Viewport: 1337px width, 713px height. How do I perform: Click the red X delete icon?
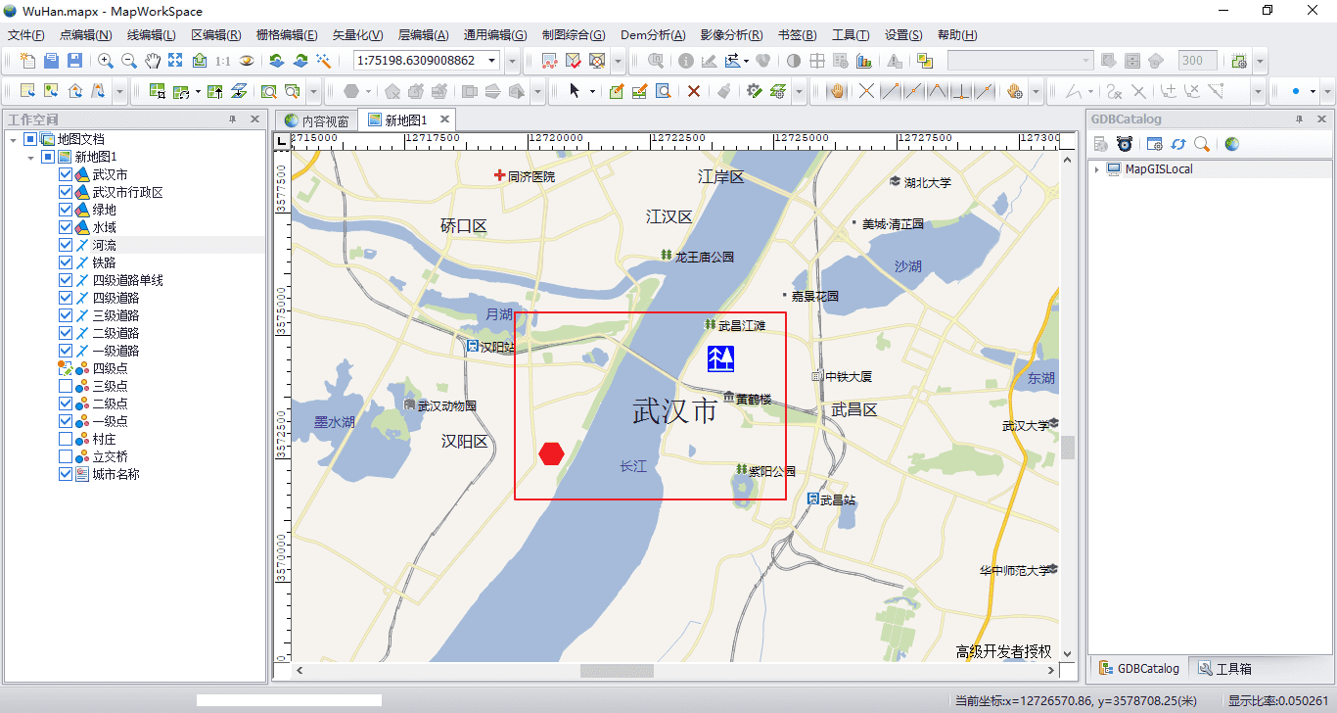tap(693, 91)
